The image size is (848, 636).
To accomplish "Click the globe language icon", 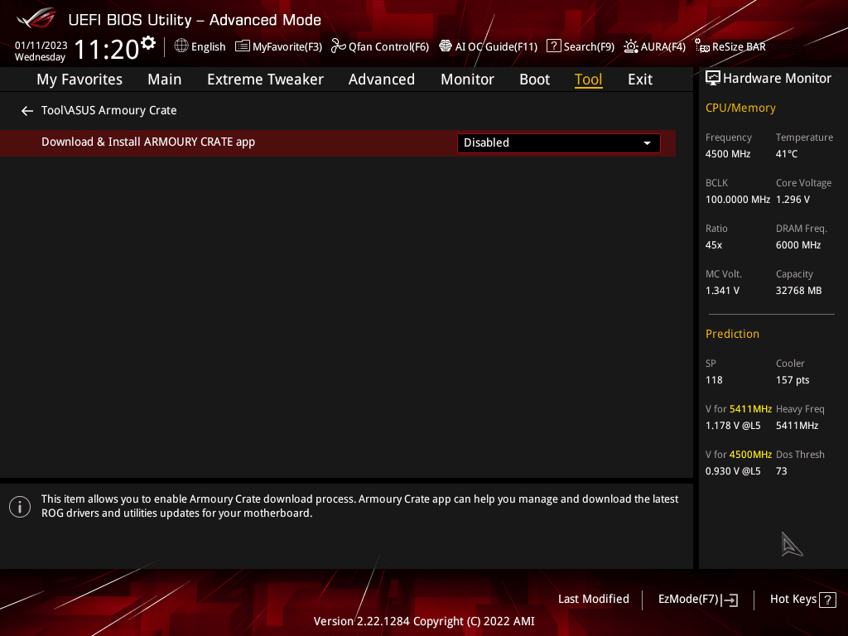I will (181, 46).
